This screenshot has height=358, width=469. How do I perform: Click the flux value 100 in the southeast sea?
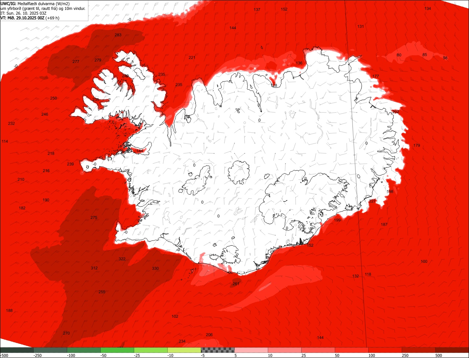(x=424, y=261)
